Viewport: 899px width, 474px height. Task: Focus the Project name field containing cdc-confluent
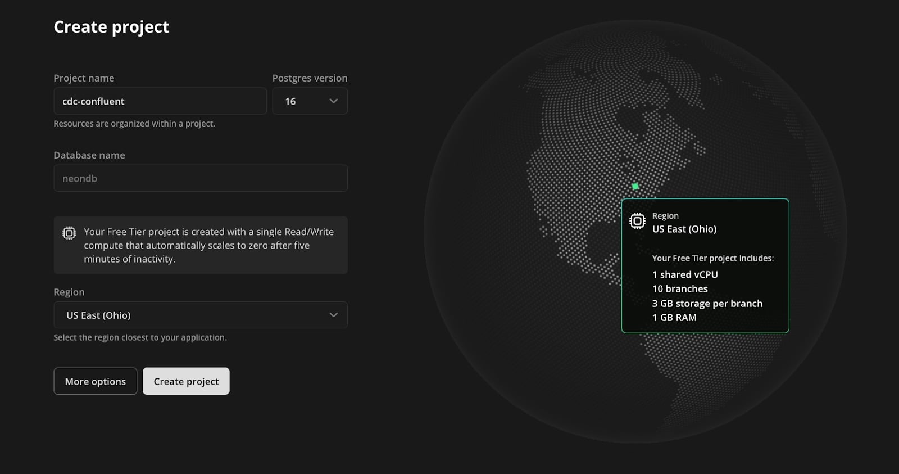(x=160, y=101)
